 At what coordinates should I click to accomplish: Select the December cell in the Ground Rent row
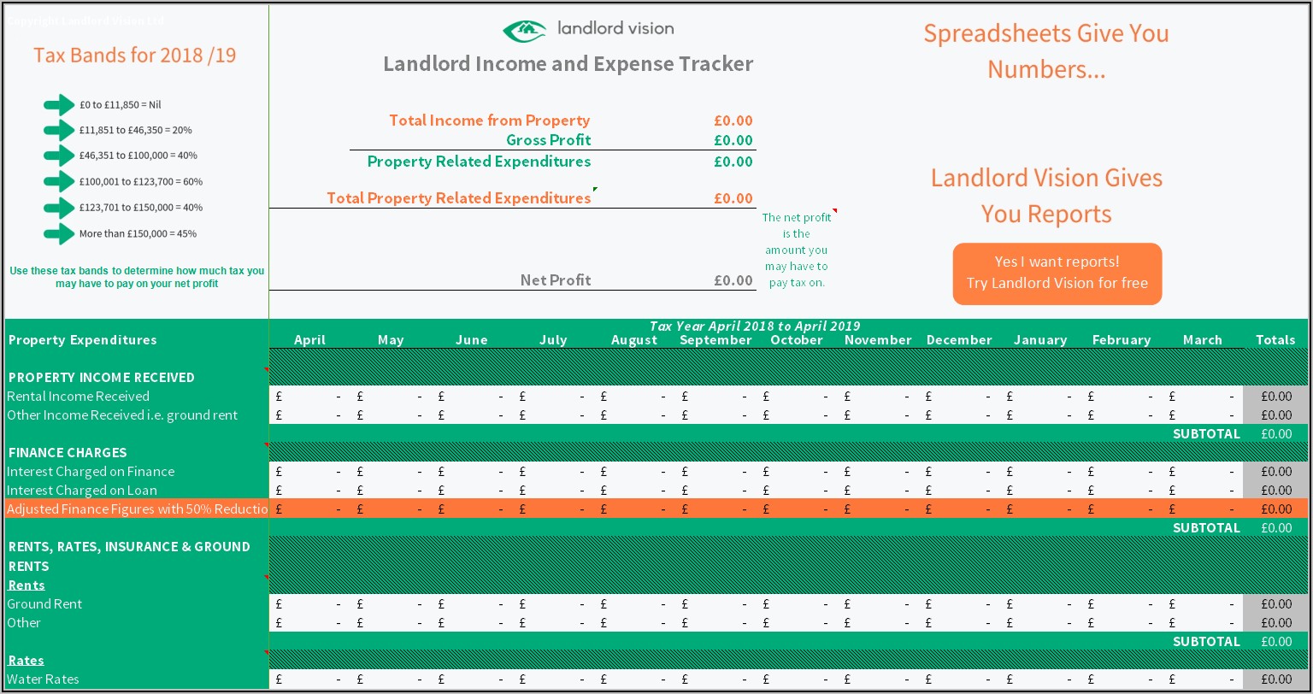point(958,604)
